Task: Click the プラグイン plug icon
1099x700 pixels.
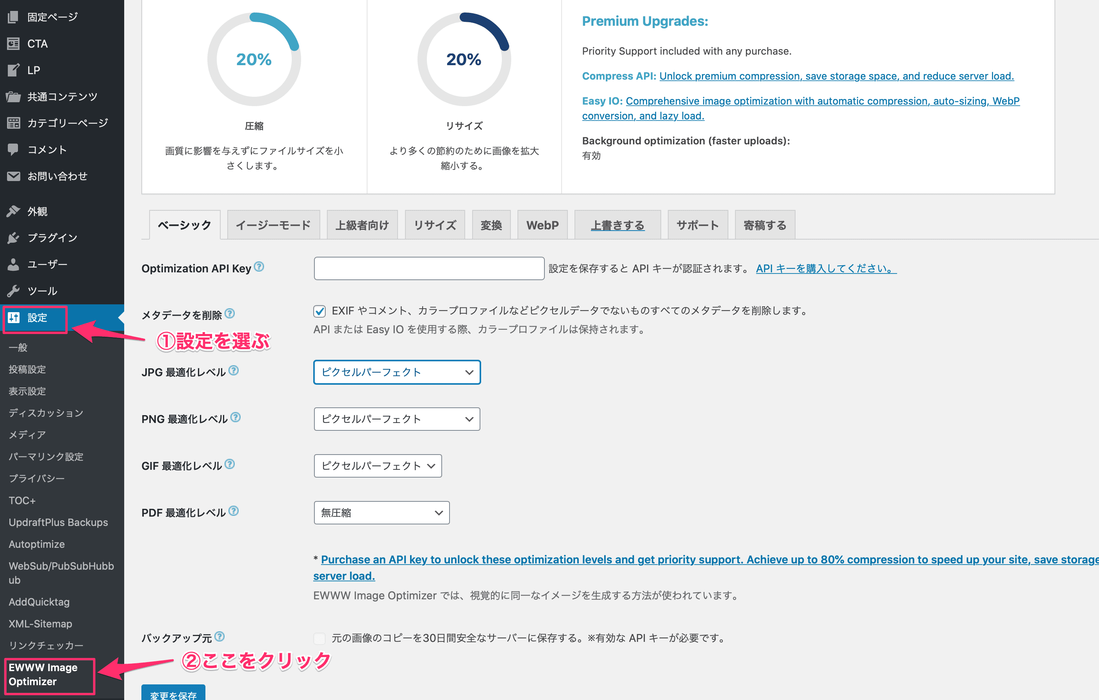Action: [x=13, y=238]
